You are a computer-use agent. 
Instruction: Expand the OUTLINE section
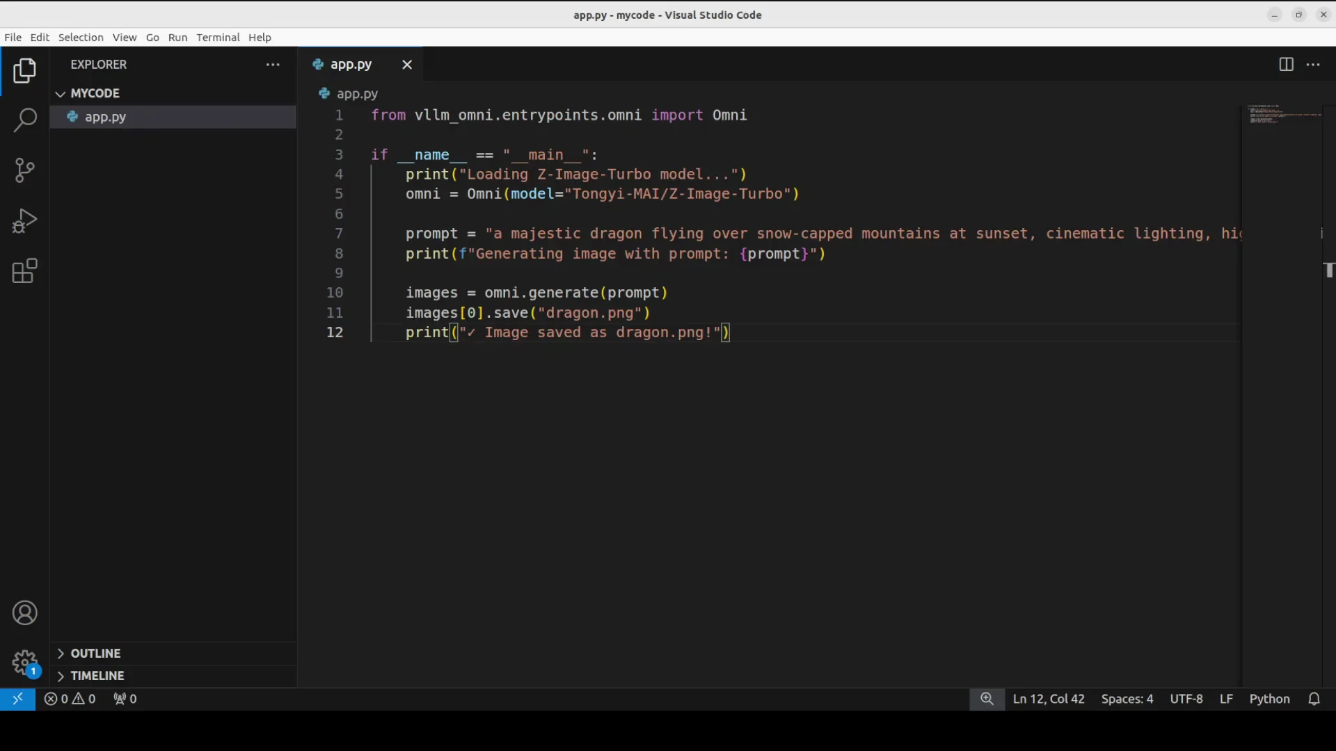tap(95, 654)
